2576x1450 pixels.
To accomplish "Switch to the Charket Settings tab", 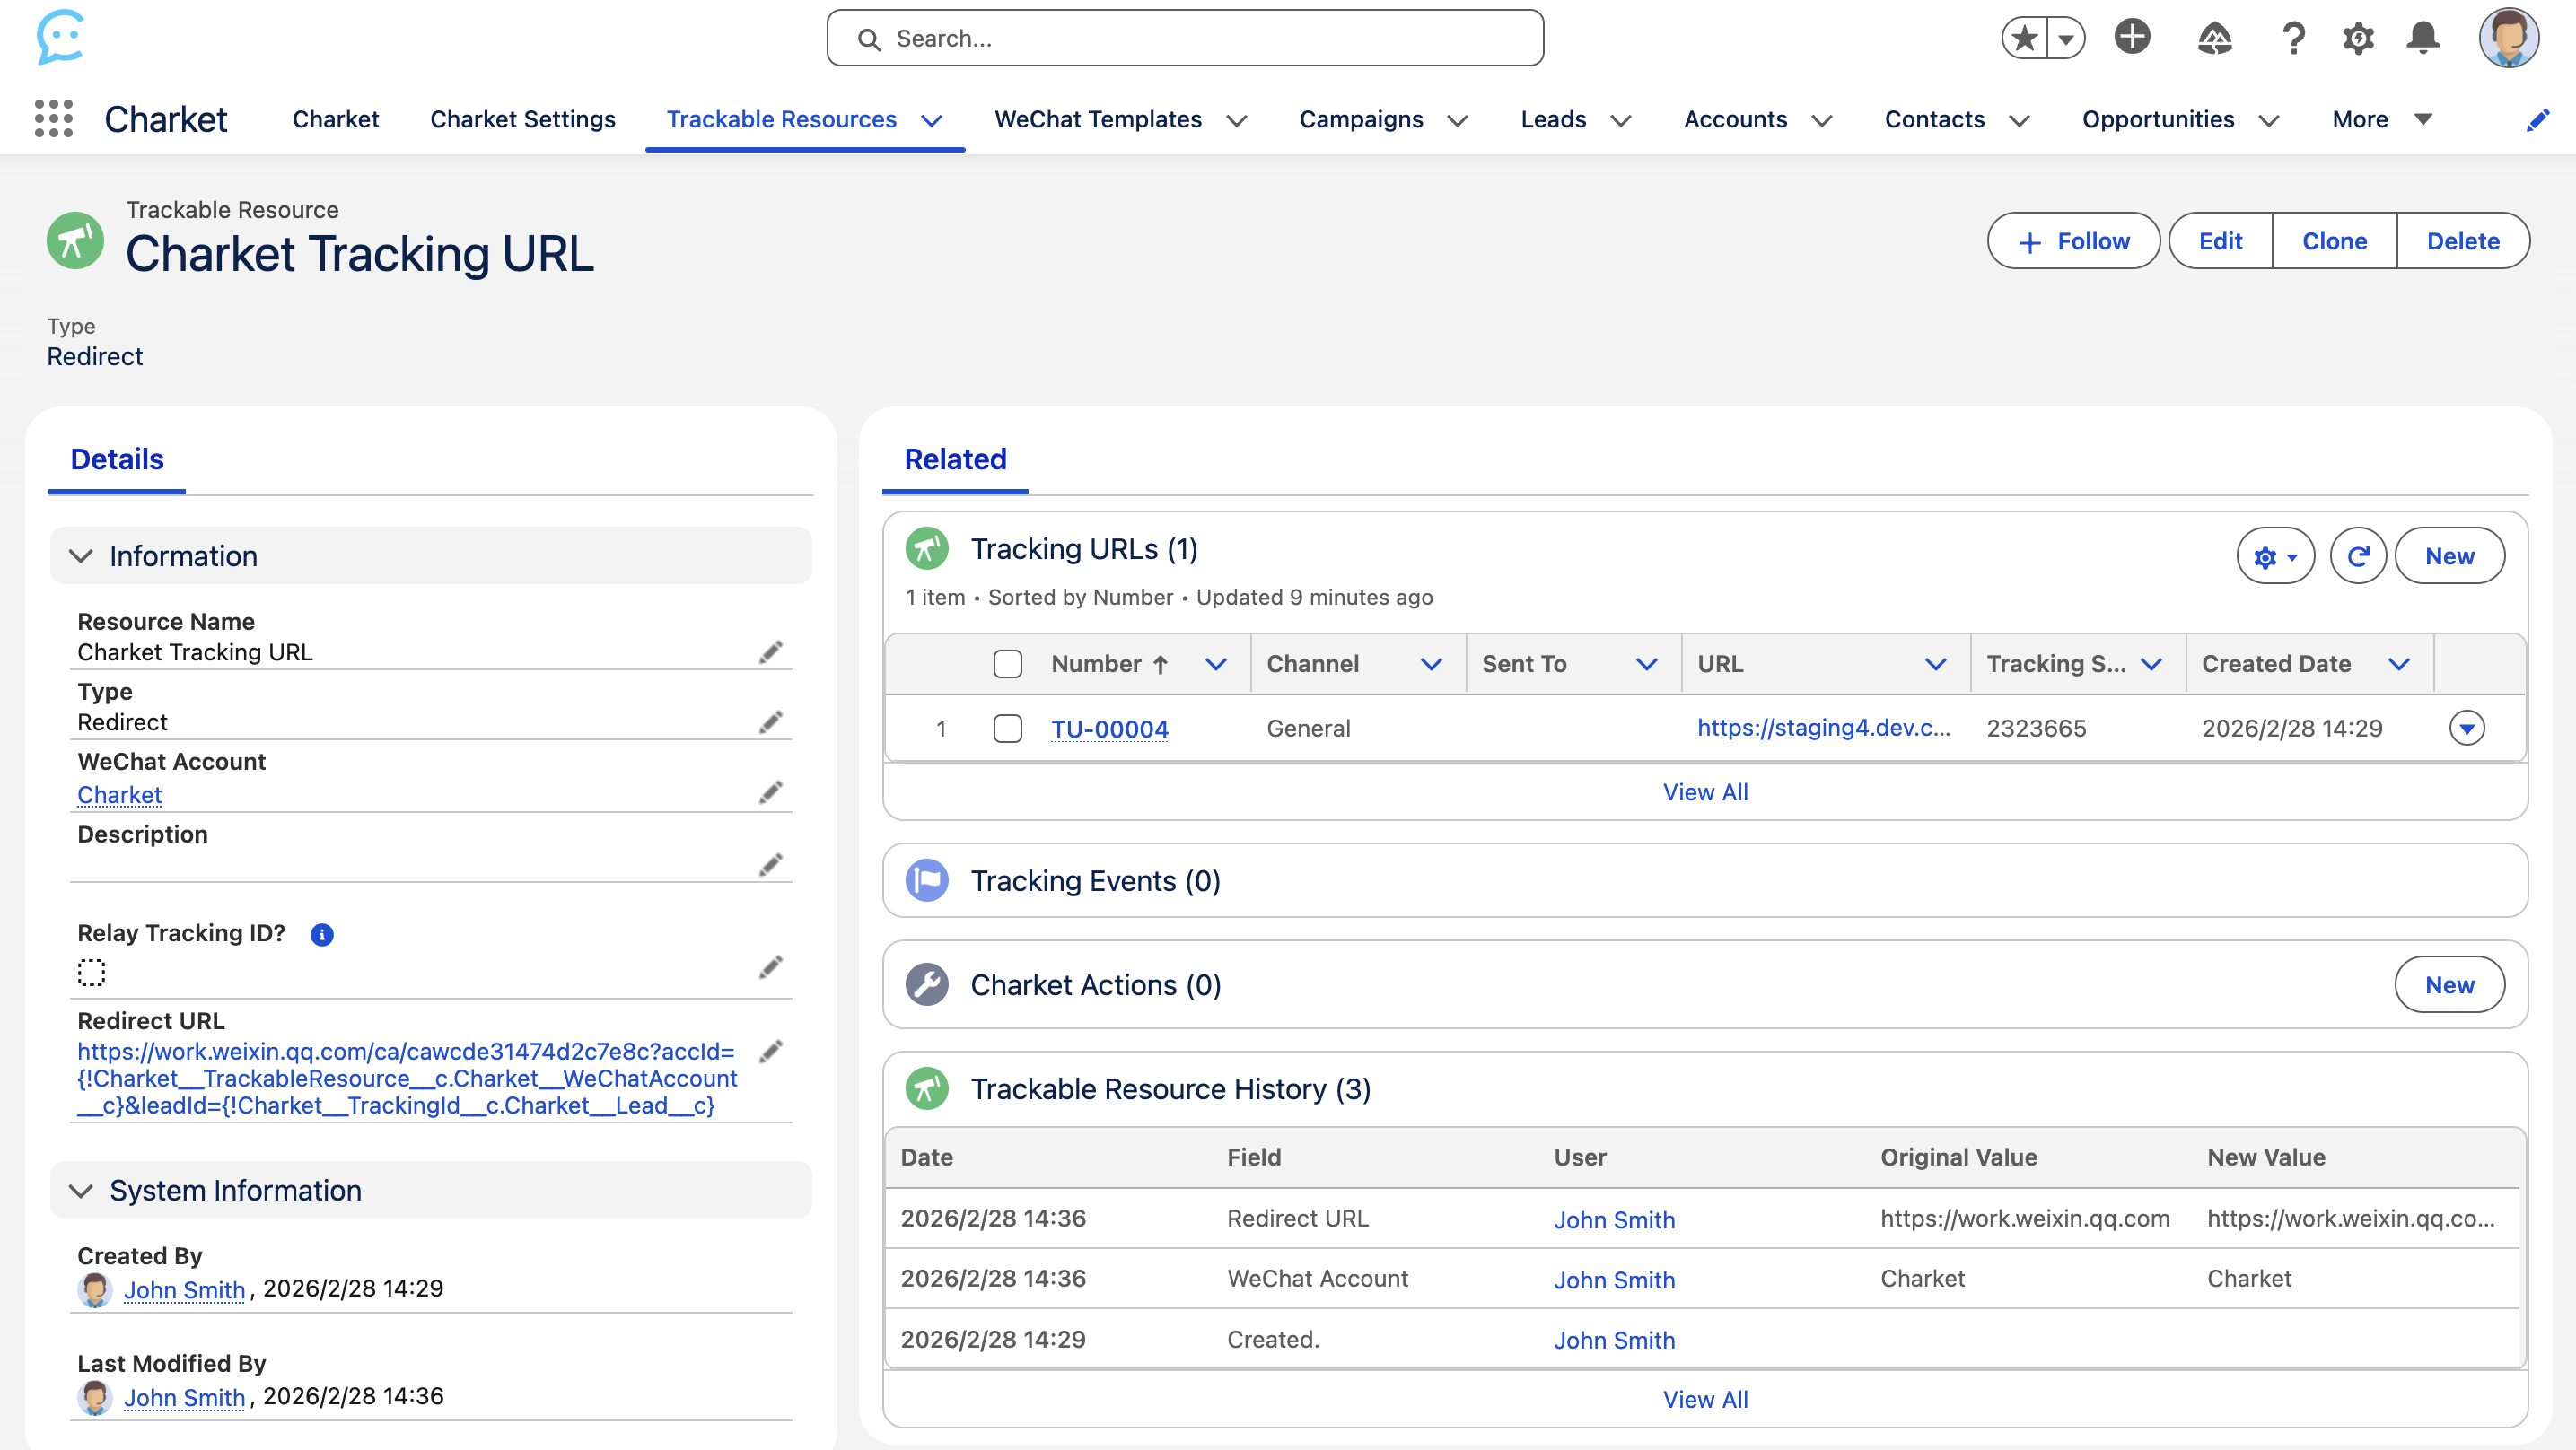I will (x=522, y=119).
